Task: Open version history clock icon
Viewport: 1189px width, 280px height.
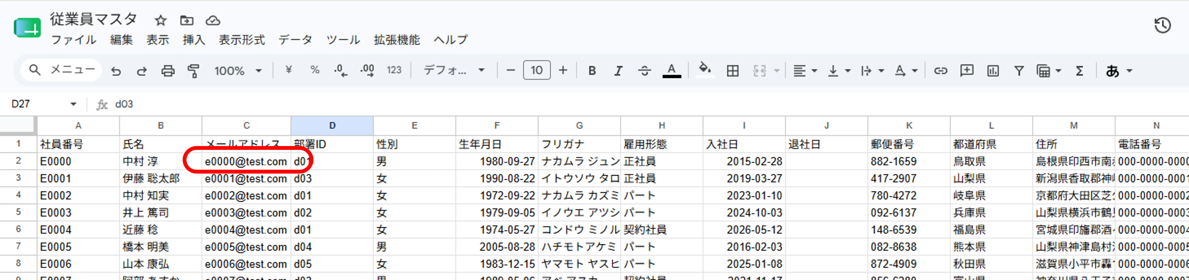Action: point(1162,25)
